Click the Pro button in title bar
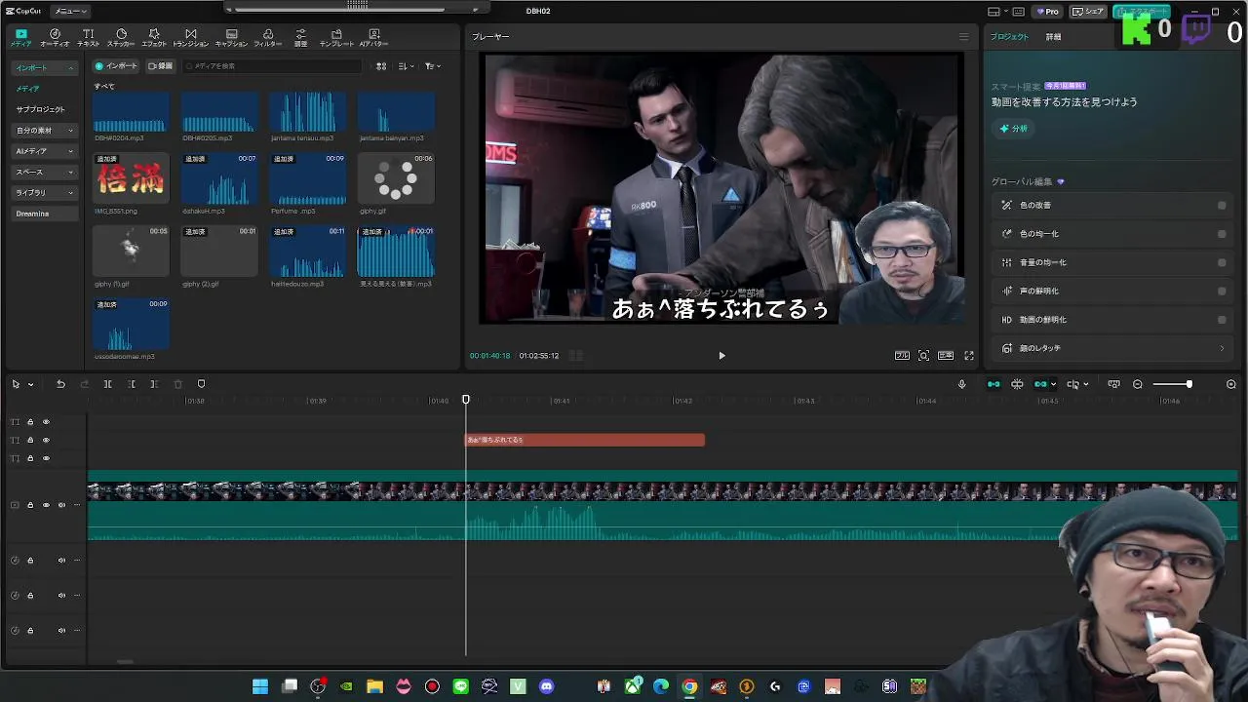The height and width of the screenshot is (702, 1248). (1048, 11)
